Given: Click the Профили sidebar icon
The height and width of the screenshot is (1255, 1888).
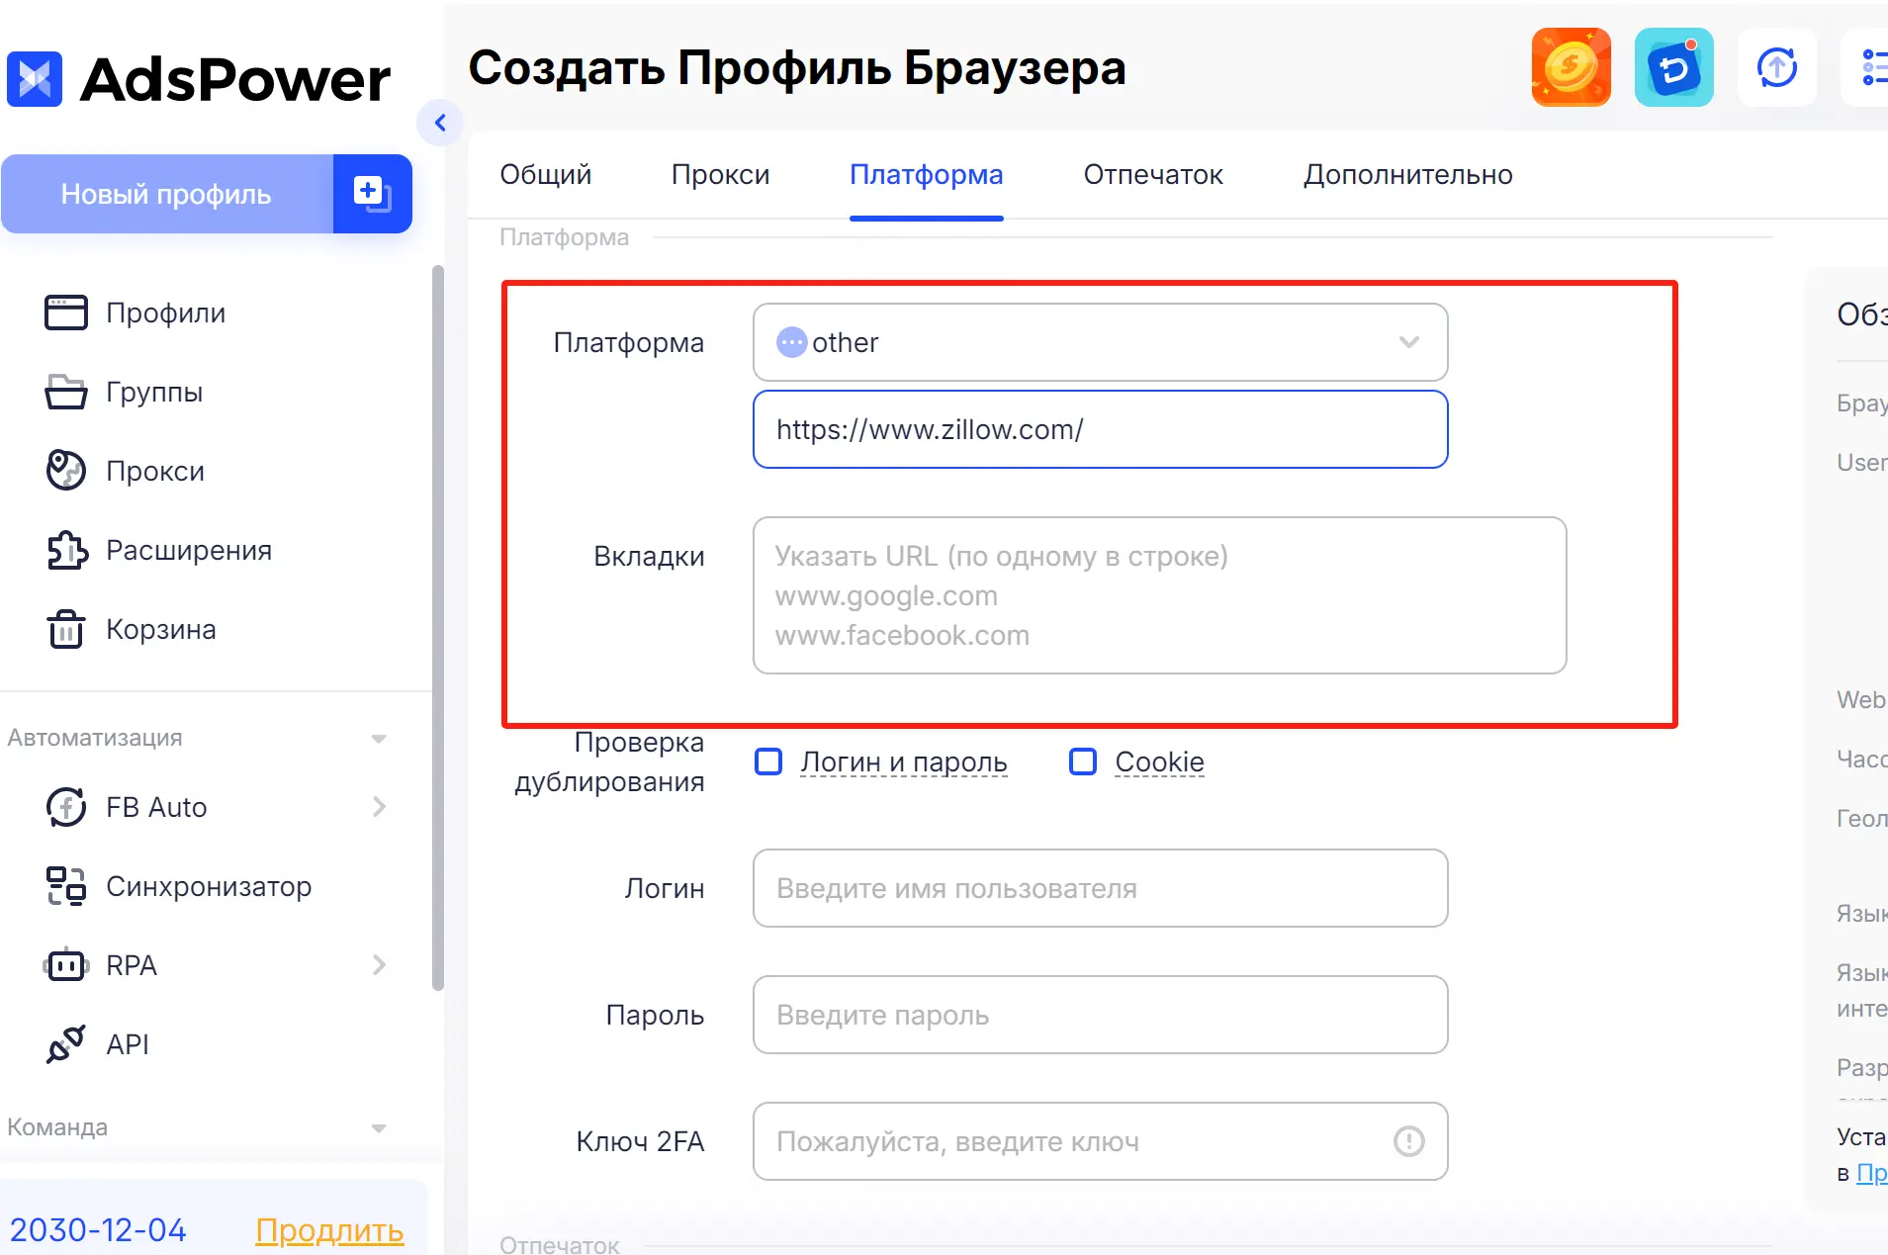Looking at the screenshot, I should 66,313.
